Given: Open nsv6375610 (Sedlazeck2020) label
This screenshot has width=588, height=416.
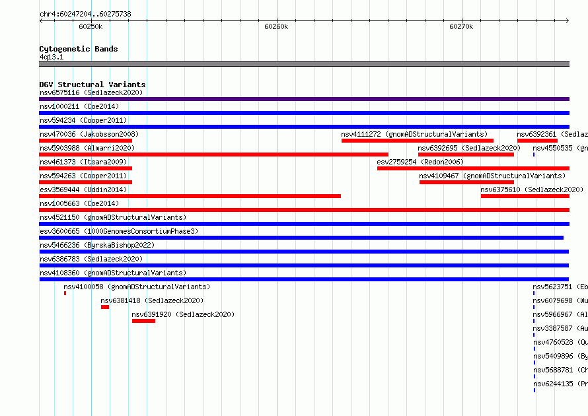Looking at the screenshot, I should click(532, 190).
